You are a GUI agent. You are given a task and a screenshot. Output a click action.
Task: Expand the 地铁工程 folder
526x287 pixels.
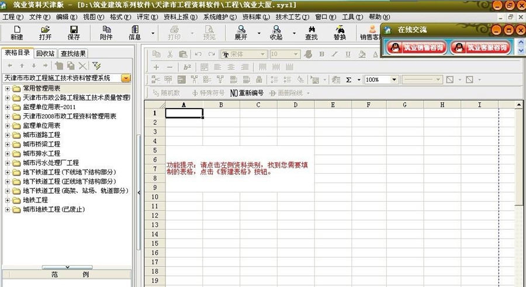click(8, 200)
